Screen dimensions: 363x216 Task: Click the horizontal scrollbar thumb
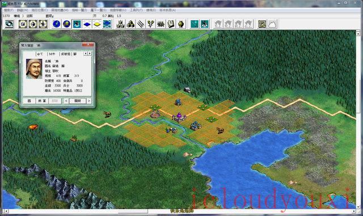pyautogui.click(x=133, y=211)
